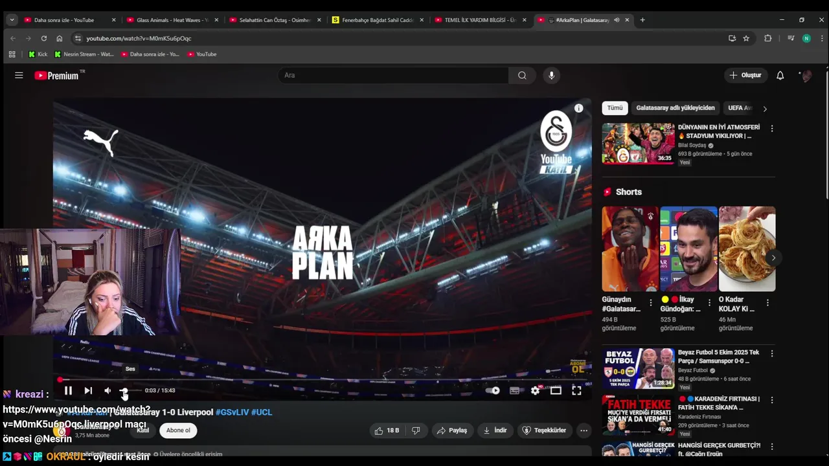This screenshot has height=466, width=829.
Task: Open the player settings gear
Action: [535, 390]
